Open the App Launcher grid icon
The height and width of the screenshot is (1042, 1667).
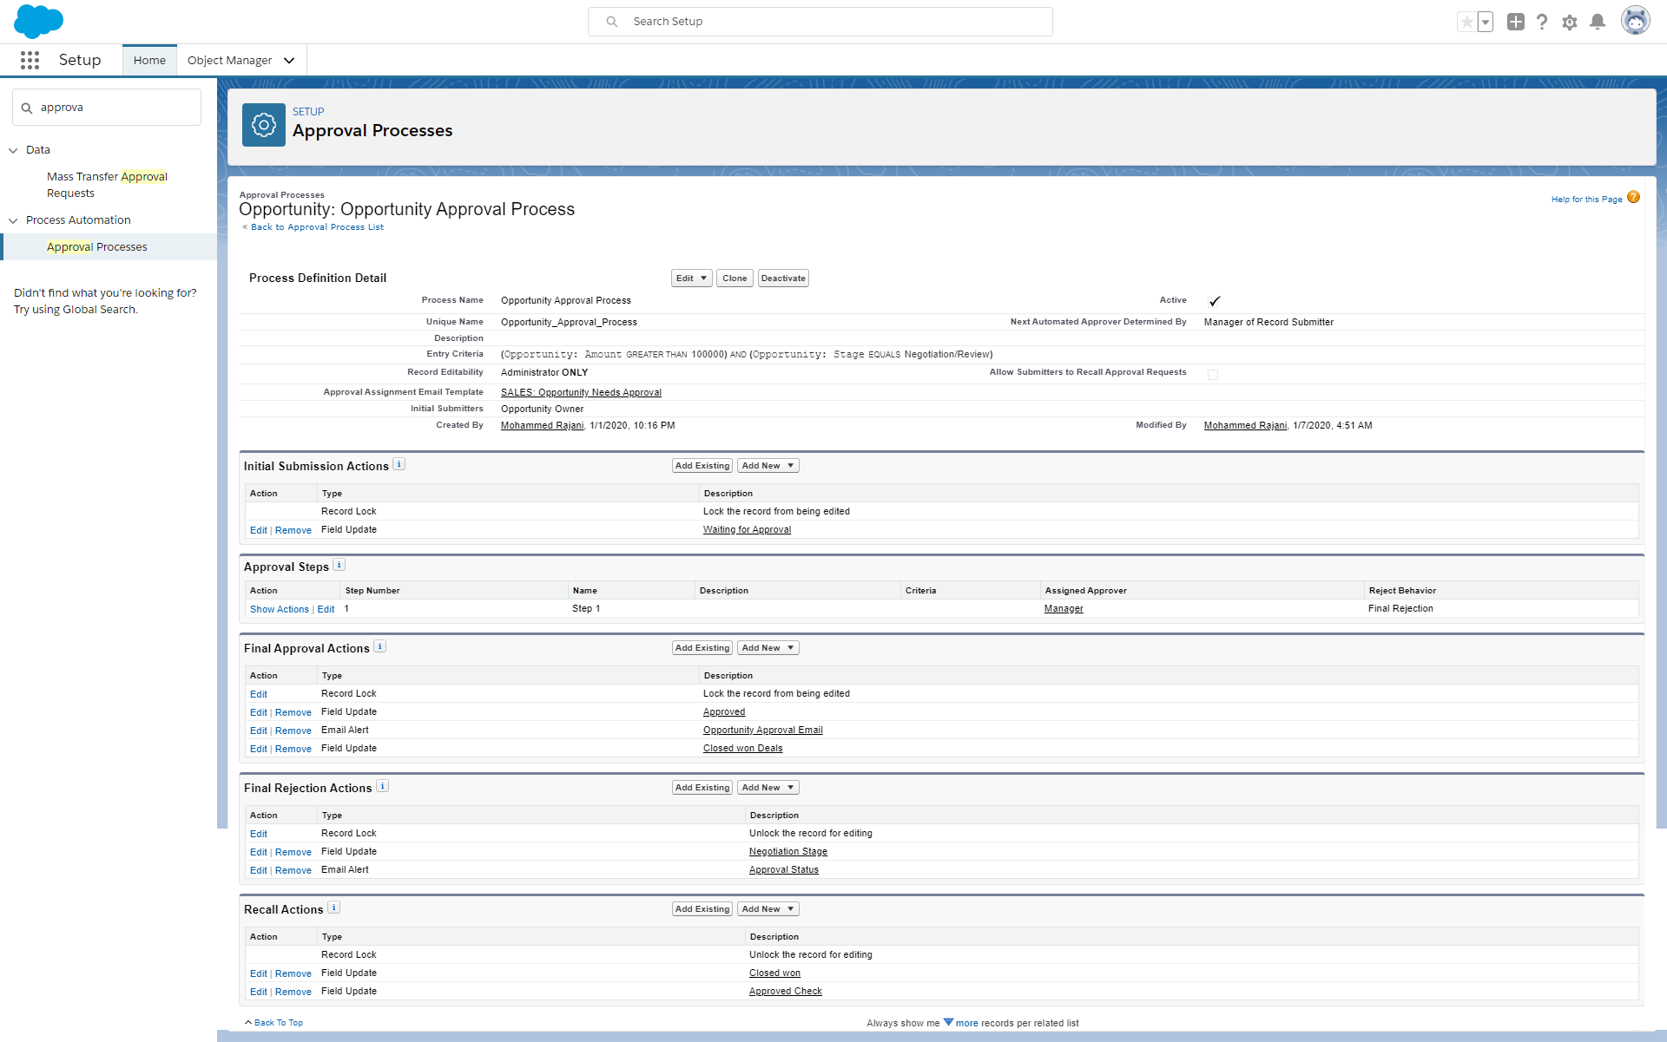[x=30, y=60]
